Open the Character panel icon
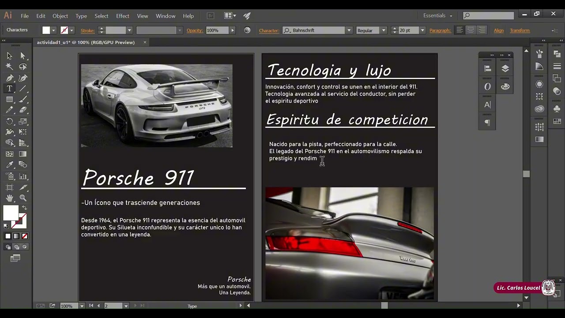 [x=487, y=105]
